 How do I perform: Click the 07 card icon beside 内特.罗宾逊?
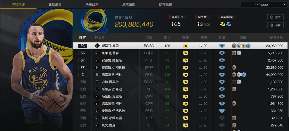(97, 82)
